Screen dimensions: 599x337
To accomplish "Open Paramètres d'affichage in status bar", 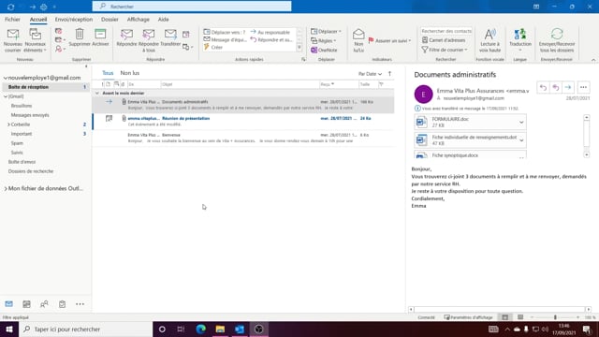I will pos(468,317).
